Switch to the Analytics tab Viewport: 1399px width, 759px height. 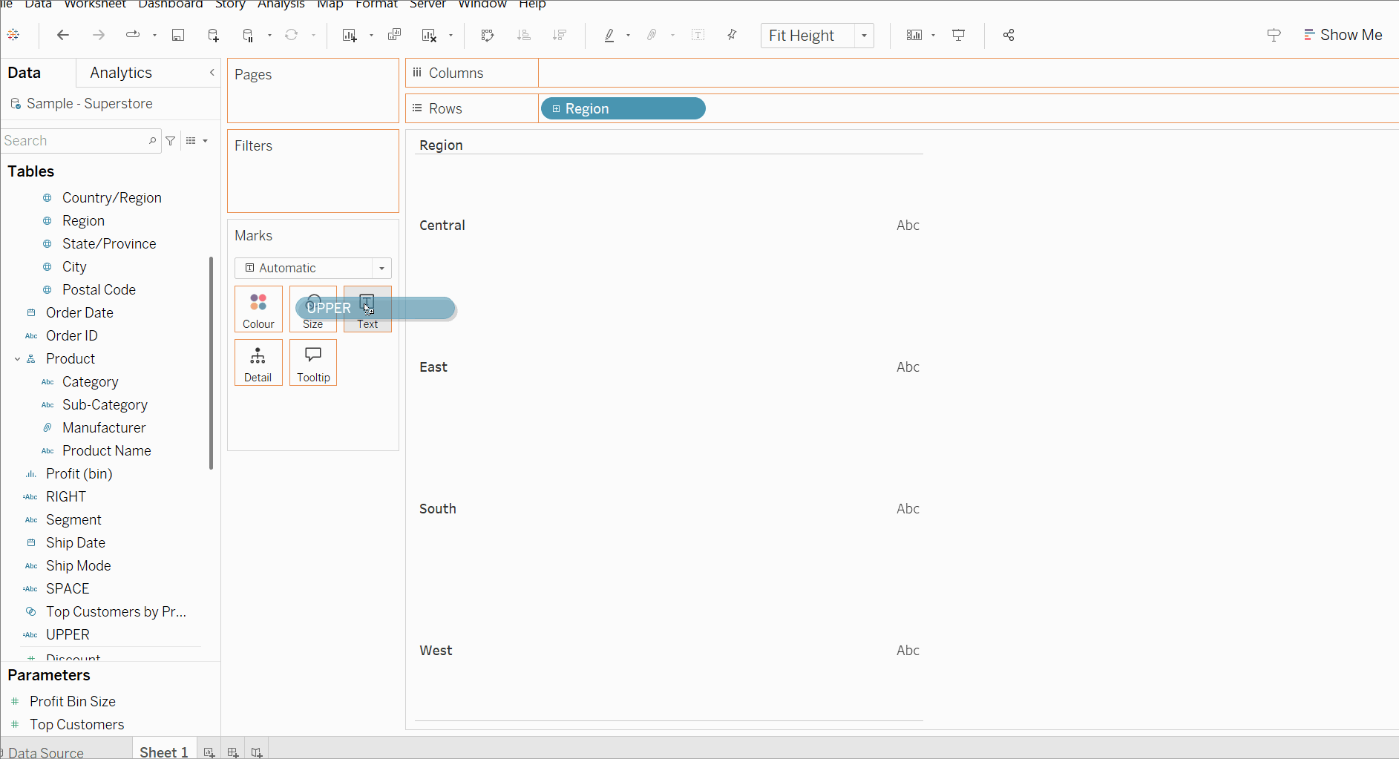[121, 73]
